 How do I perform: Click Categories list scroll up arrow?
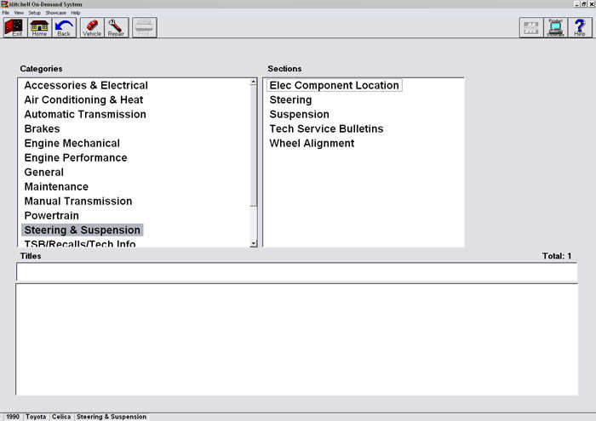pyautogui.click(x=254, y=82)
